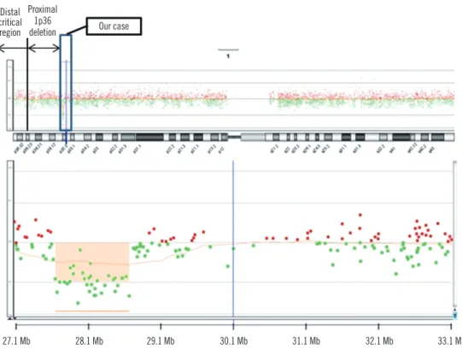Click the 28.1 Mb axis label
The width and height of the screenshot is (462, 349).
tap(89, 341)
